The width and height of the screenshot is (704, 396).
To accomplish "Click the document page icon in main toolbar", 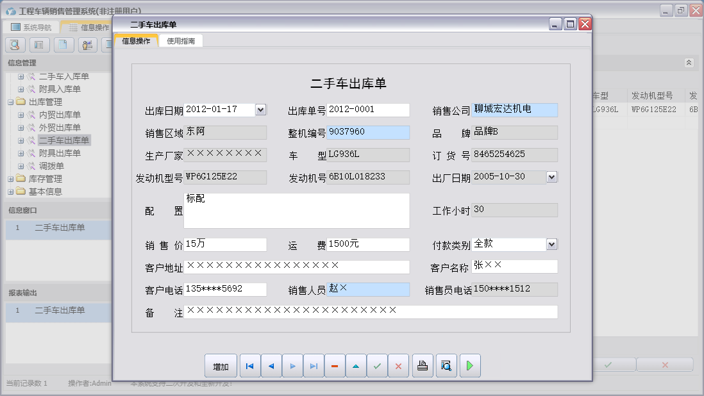I will 63,45.
